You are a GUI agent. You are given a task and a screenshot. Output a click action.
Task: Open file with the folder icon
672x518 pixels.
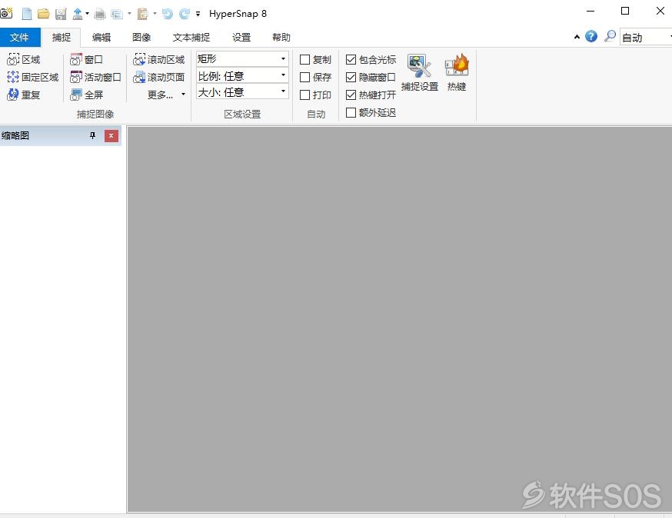(x=43, y=14)
